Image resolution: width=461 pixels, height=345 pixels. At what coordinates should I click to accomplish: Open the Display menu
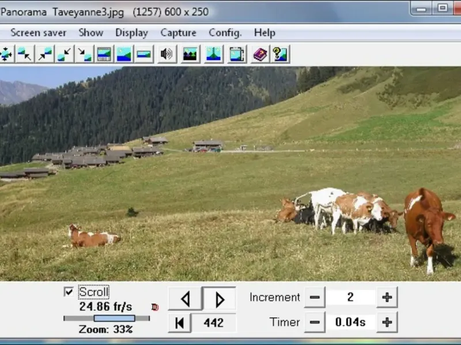pyautogui.click(x=131, y=33)
